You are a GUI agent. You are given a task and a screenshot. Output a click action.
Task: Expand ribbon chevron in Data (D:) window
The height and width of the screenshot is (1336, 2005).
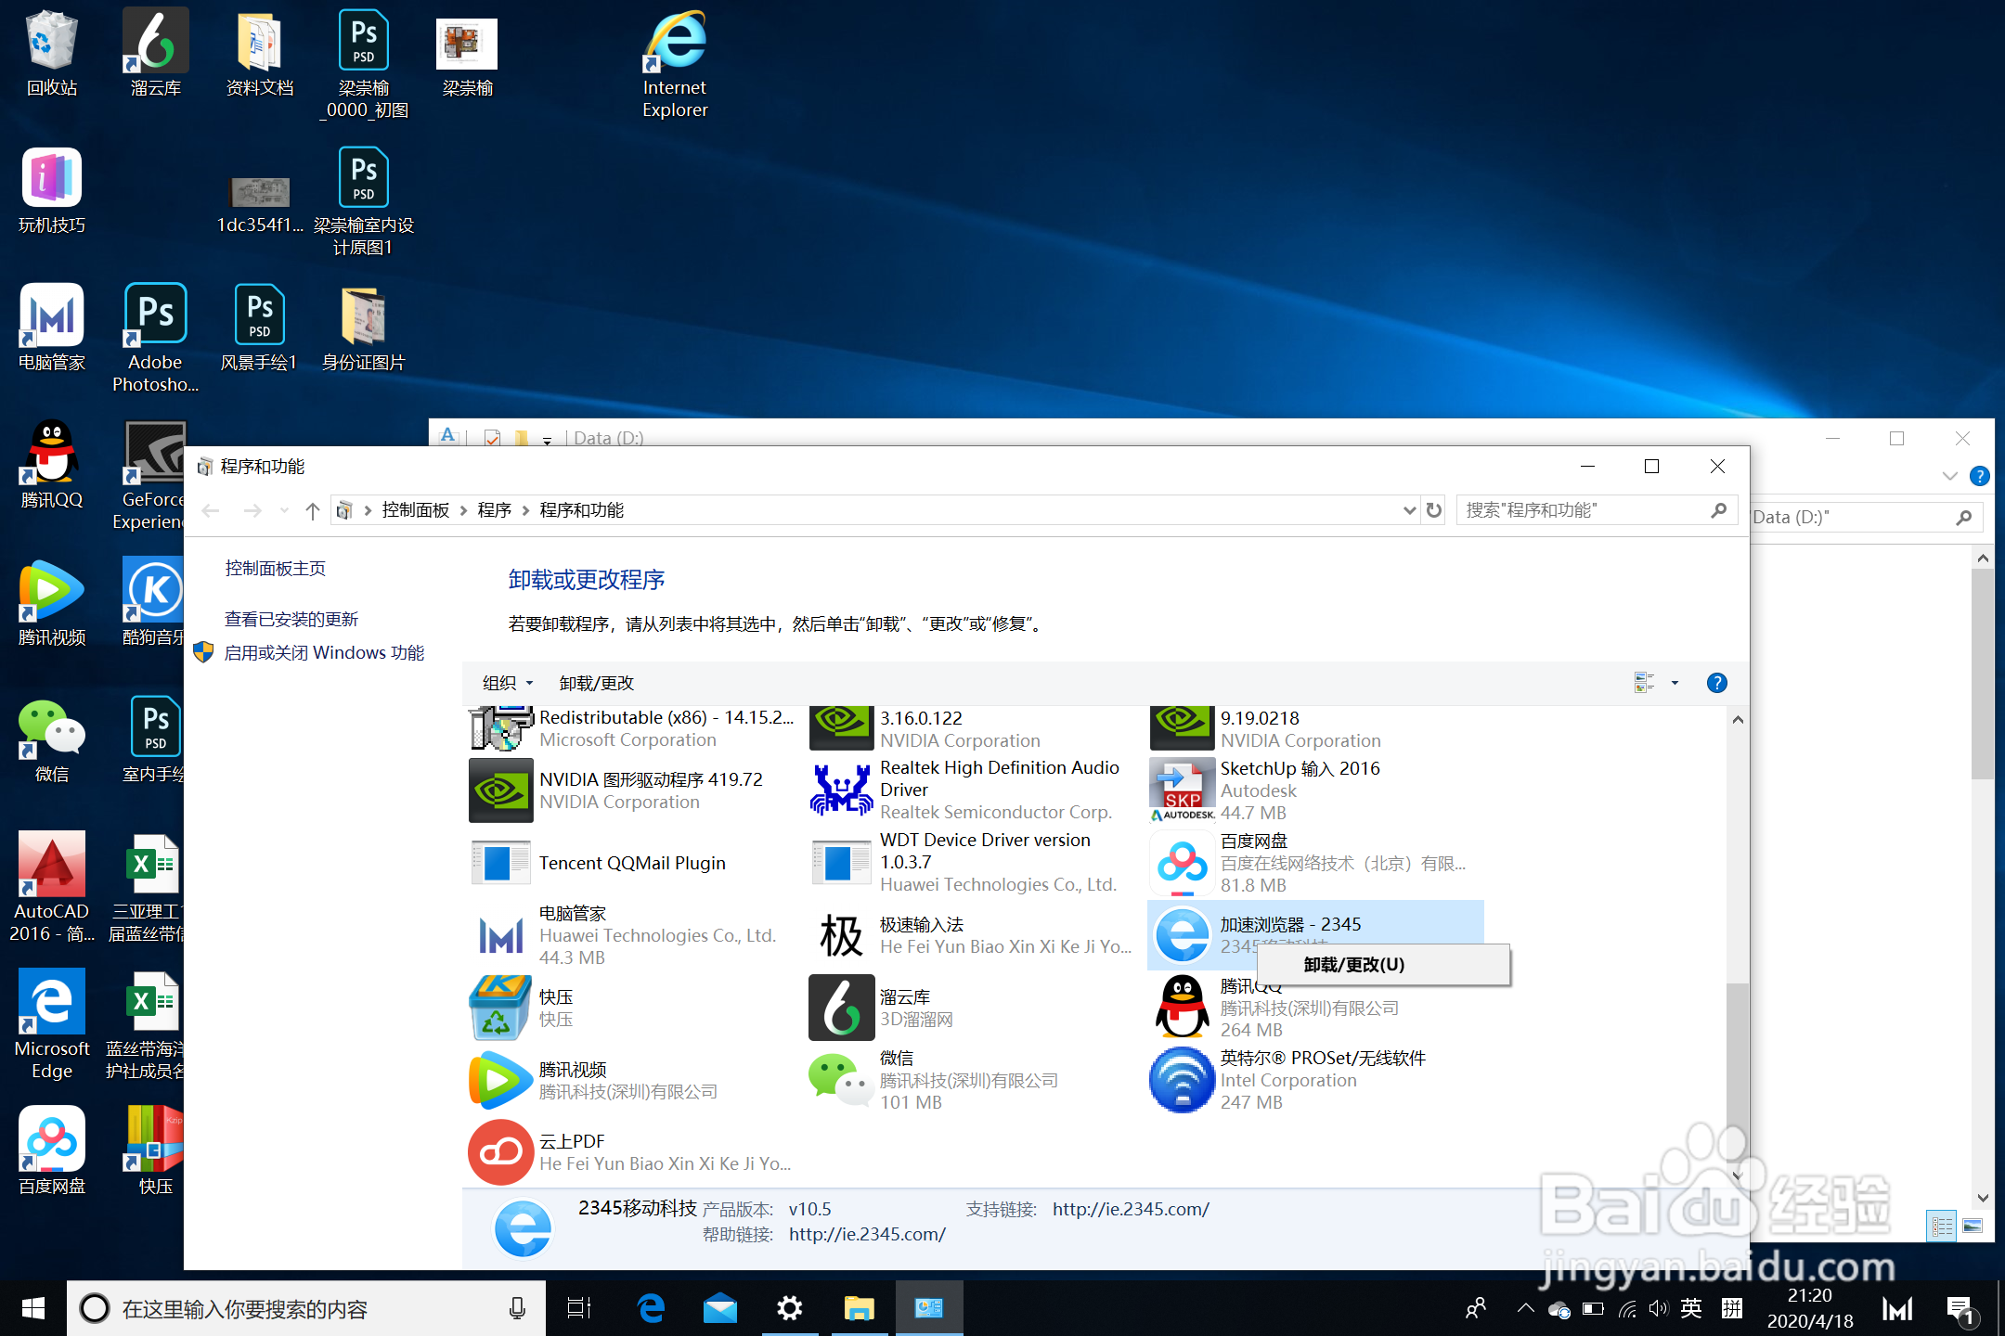(1949, 476)
